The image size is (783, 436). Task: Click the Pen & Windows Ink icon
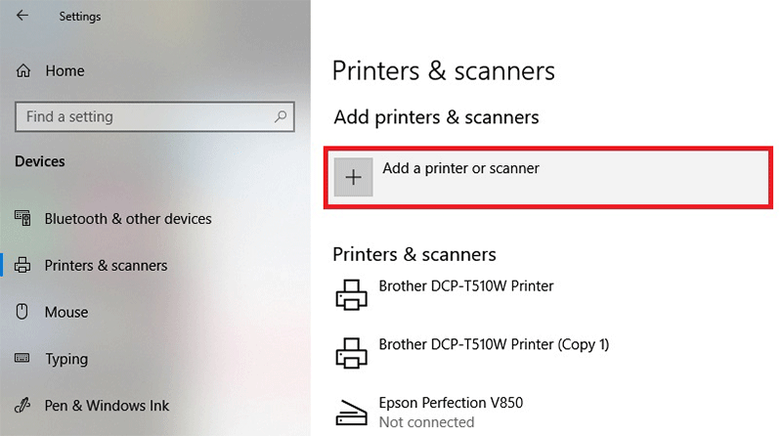point(22,405)
